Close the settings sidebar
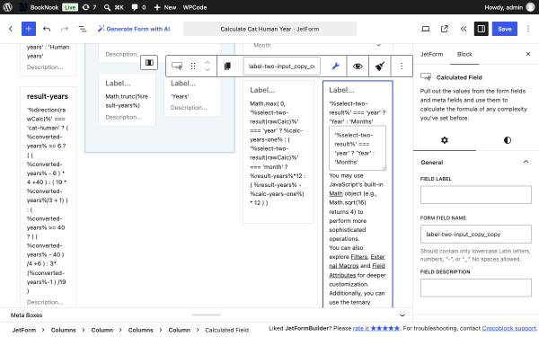Screen dimensions: 539x337 [x=528, y=54]
